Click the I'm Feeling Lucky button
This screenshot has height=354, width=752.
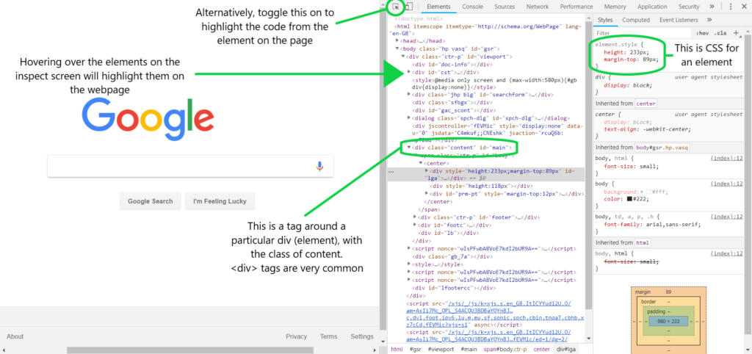tap(220, 201)
